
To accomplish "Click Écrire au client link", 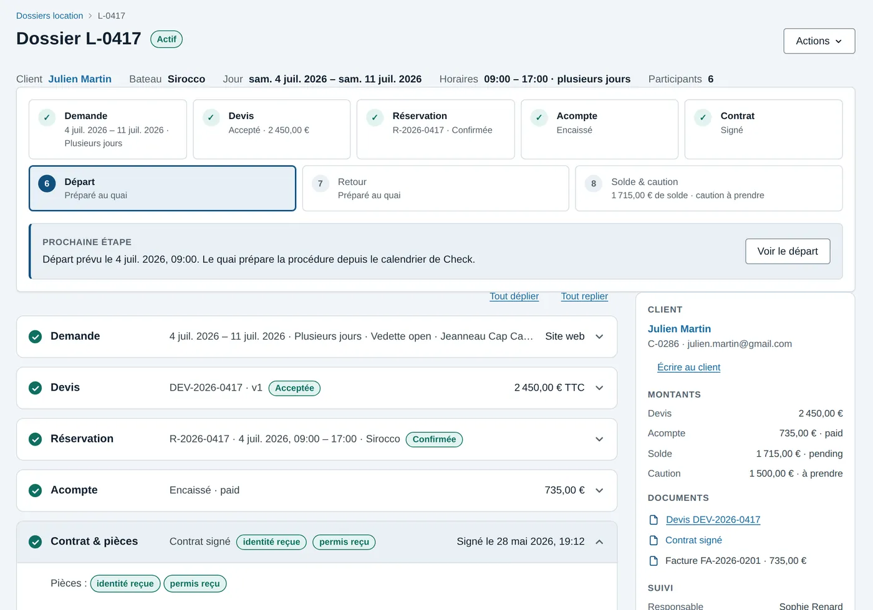I will tap(688, 368).
